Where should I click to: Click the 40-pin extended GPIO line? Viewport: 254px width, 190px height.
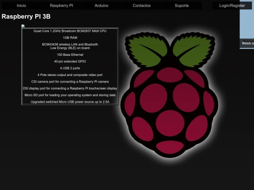click(70, 61)
